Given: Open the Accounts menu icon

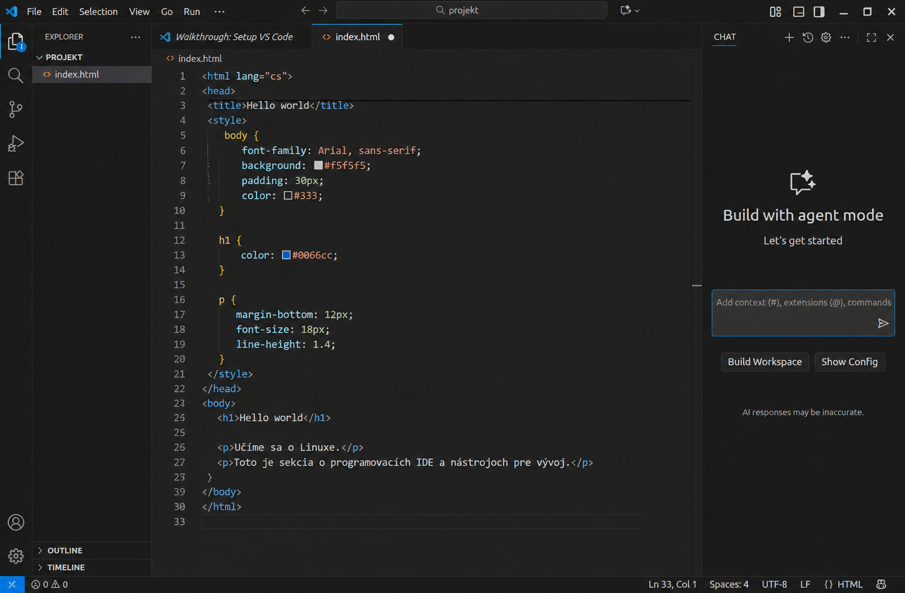Looking at the screenshot, I should 16,522.
